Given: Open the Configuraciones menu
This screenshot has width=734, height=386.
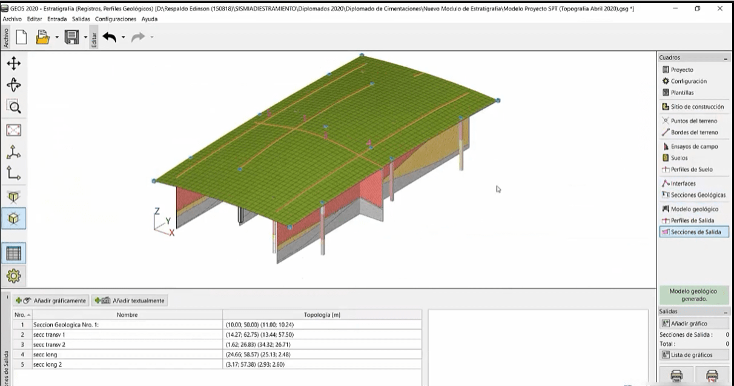Looking at the screenshot, I should [x=116, y=19].
